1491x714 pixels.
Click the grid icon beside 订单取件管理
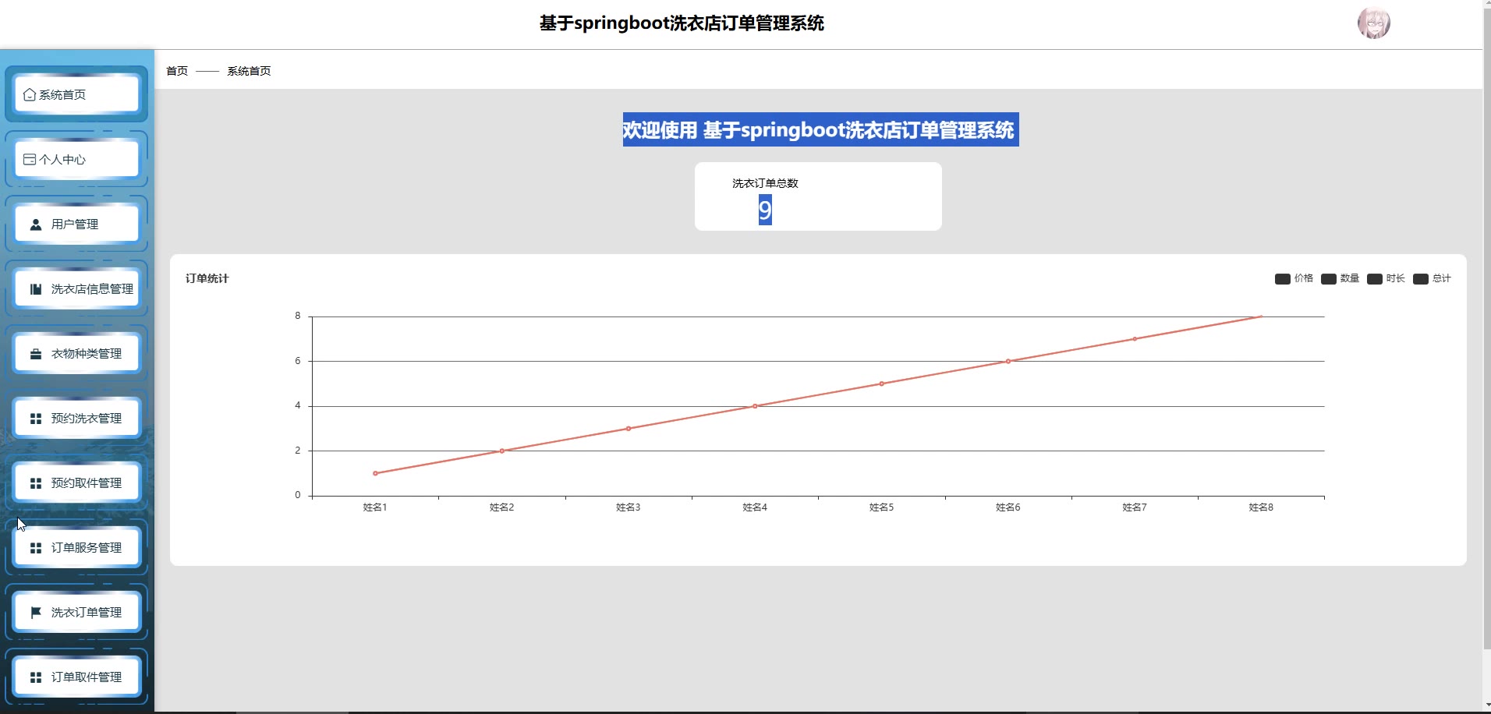(36, 677)
